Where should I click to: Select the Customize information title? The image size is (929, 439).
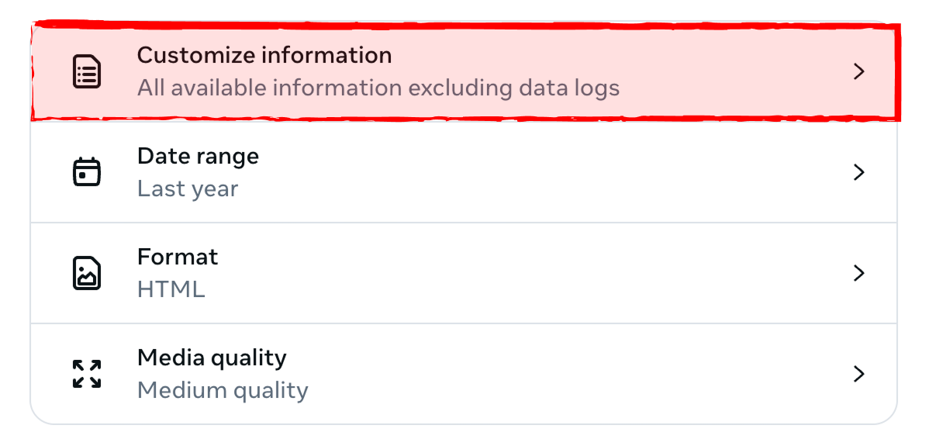(264, 55)
